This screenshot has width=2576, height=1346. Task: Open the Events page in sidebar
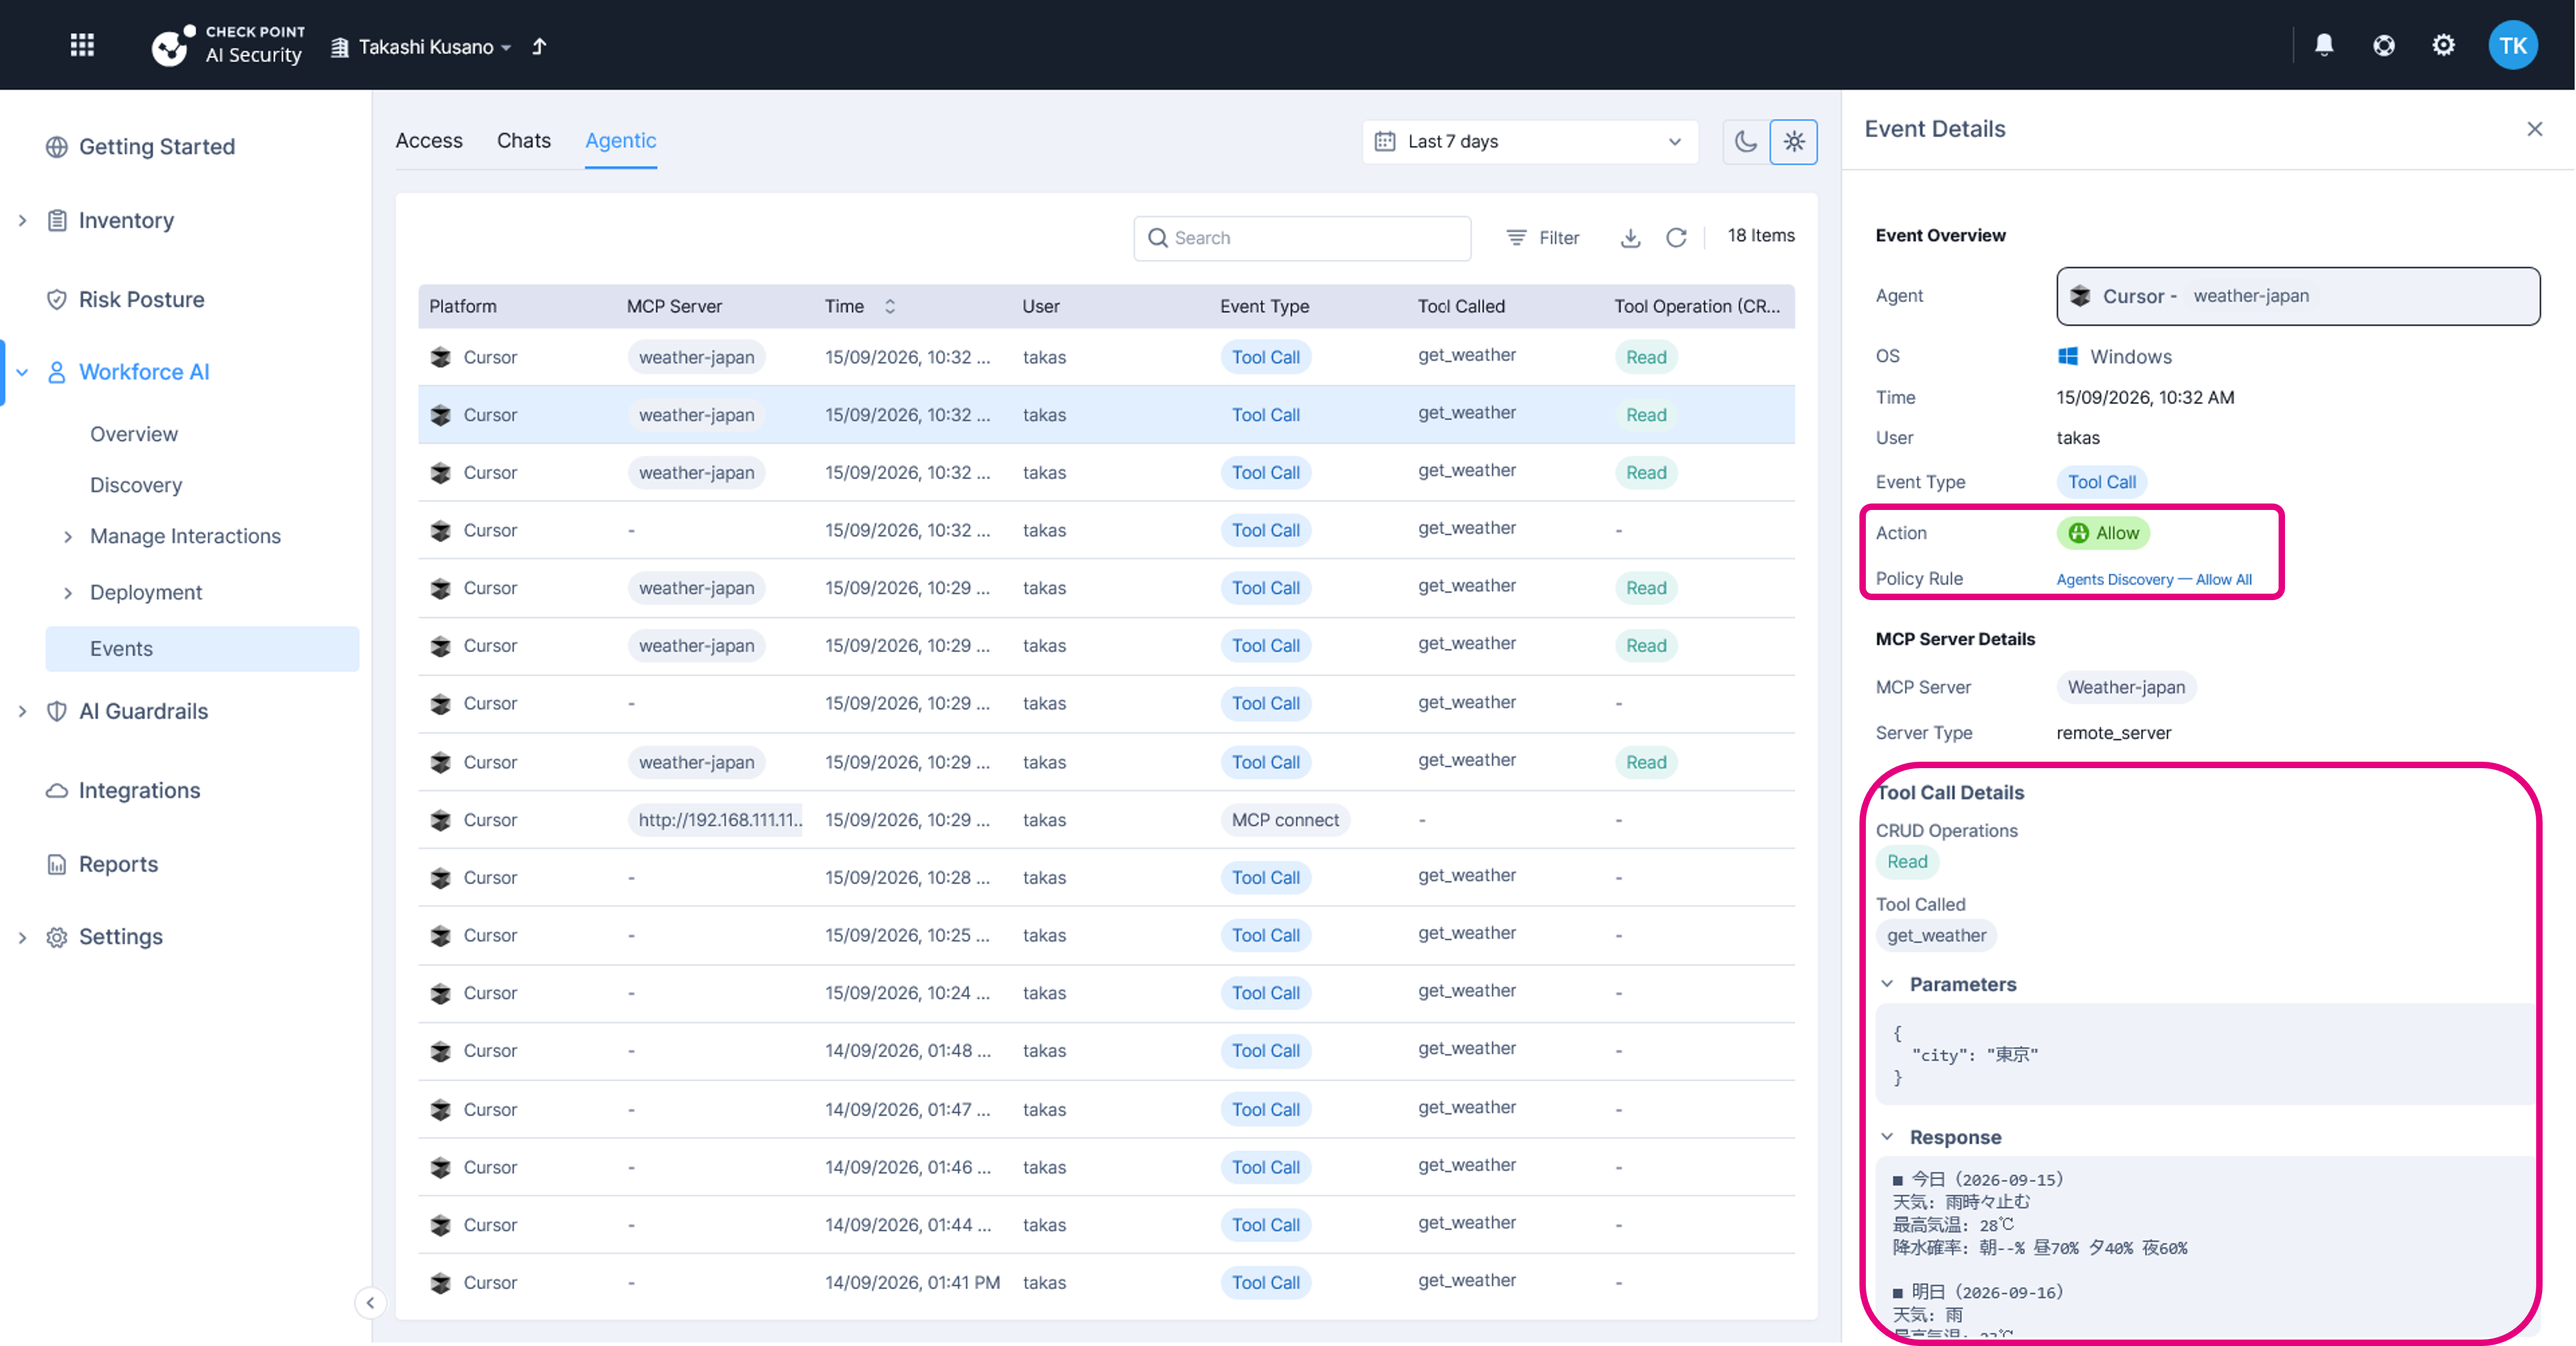[x=202, y=649]
